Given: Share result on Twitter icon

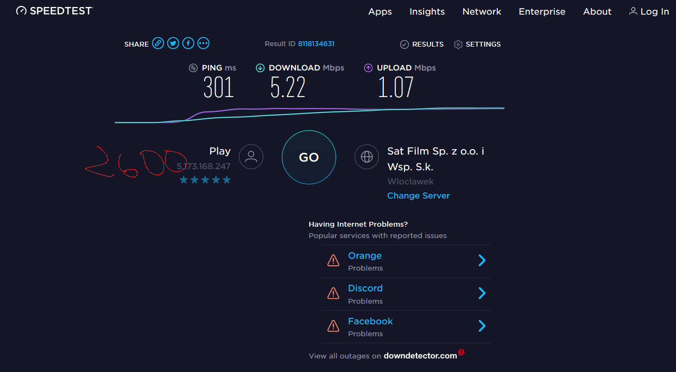Looking at the screenshot, I should click(173, 43).
